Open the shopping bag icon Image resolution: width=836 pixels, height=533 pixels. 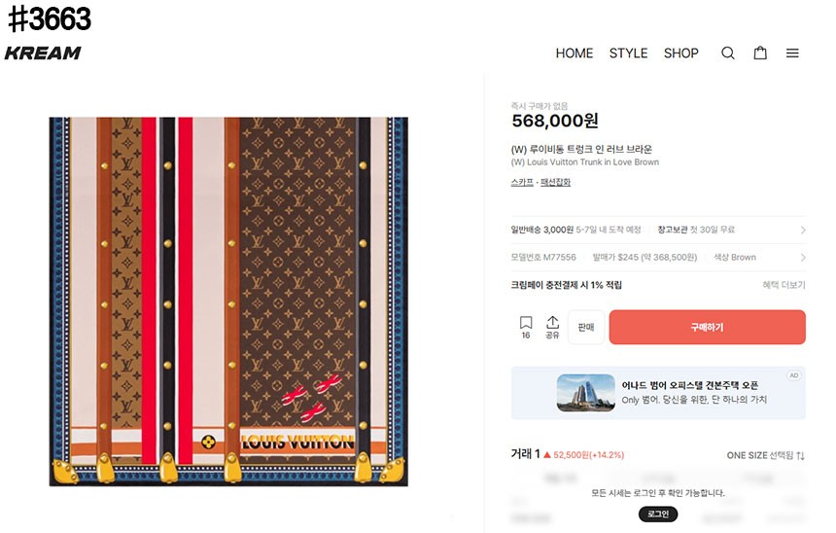[x=760, y=53]
